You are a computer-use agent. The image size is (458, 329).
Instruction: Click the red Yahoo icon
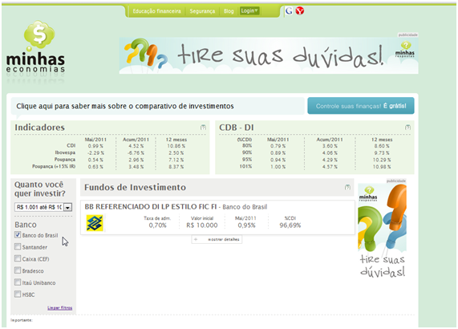point(300,11)
